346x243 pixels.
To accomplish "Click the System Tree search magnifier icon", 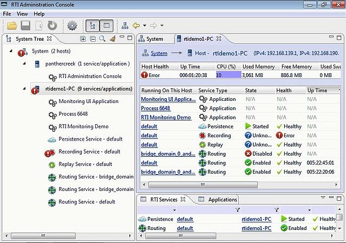I will click(x=102, y=39).
